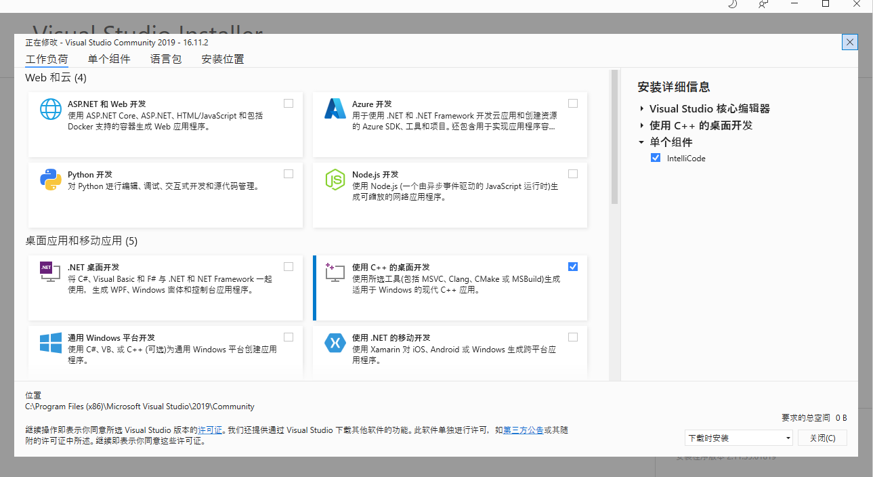Image resolution: width=873 pixels, height=477 pixels.
Task: Click the 要求的总空间 0 B text
Action: coord(814,418)
